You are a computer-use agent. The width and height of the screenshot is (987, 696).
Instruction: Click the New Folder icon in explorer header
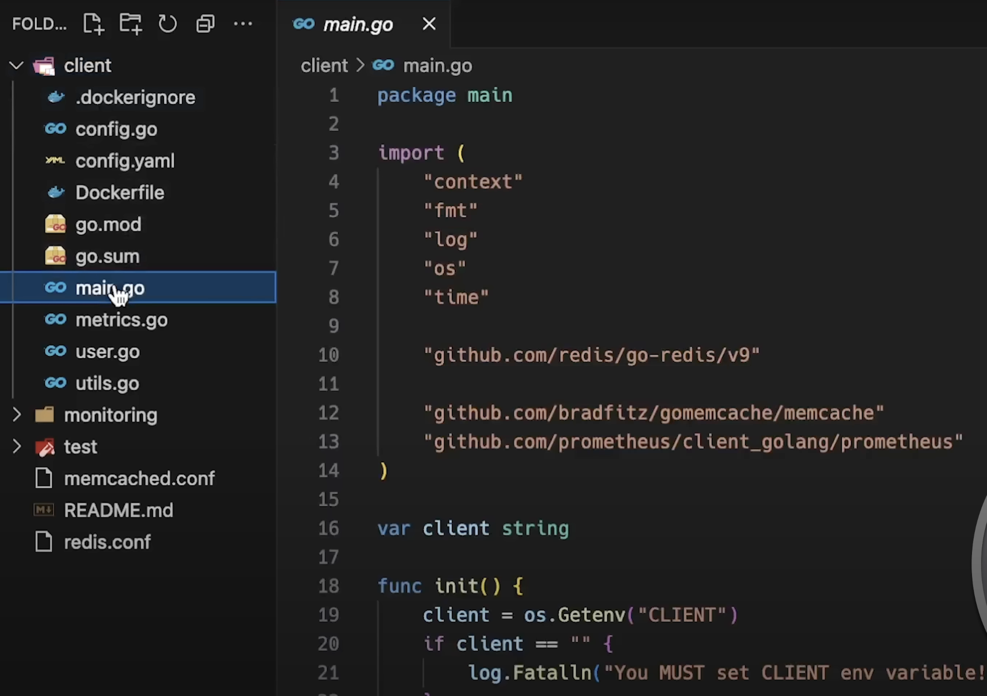(131, 24)
